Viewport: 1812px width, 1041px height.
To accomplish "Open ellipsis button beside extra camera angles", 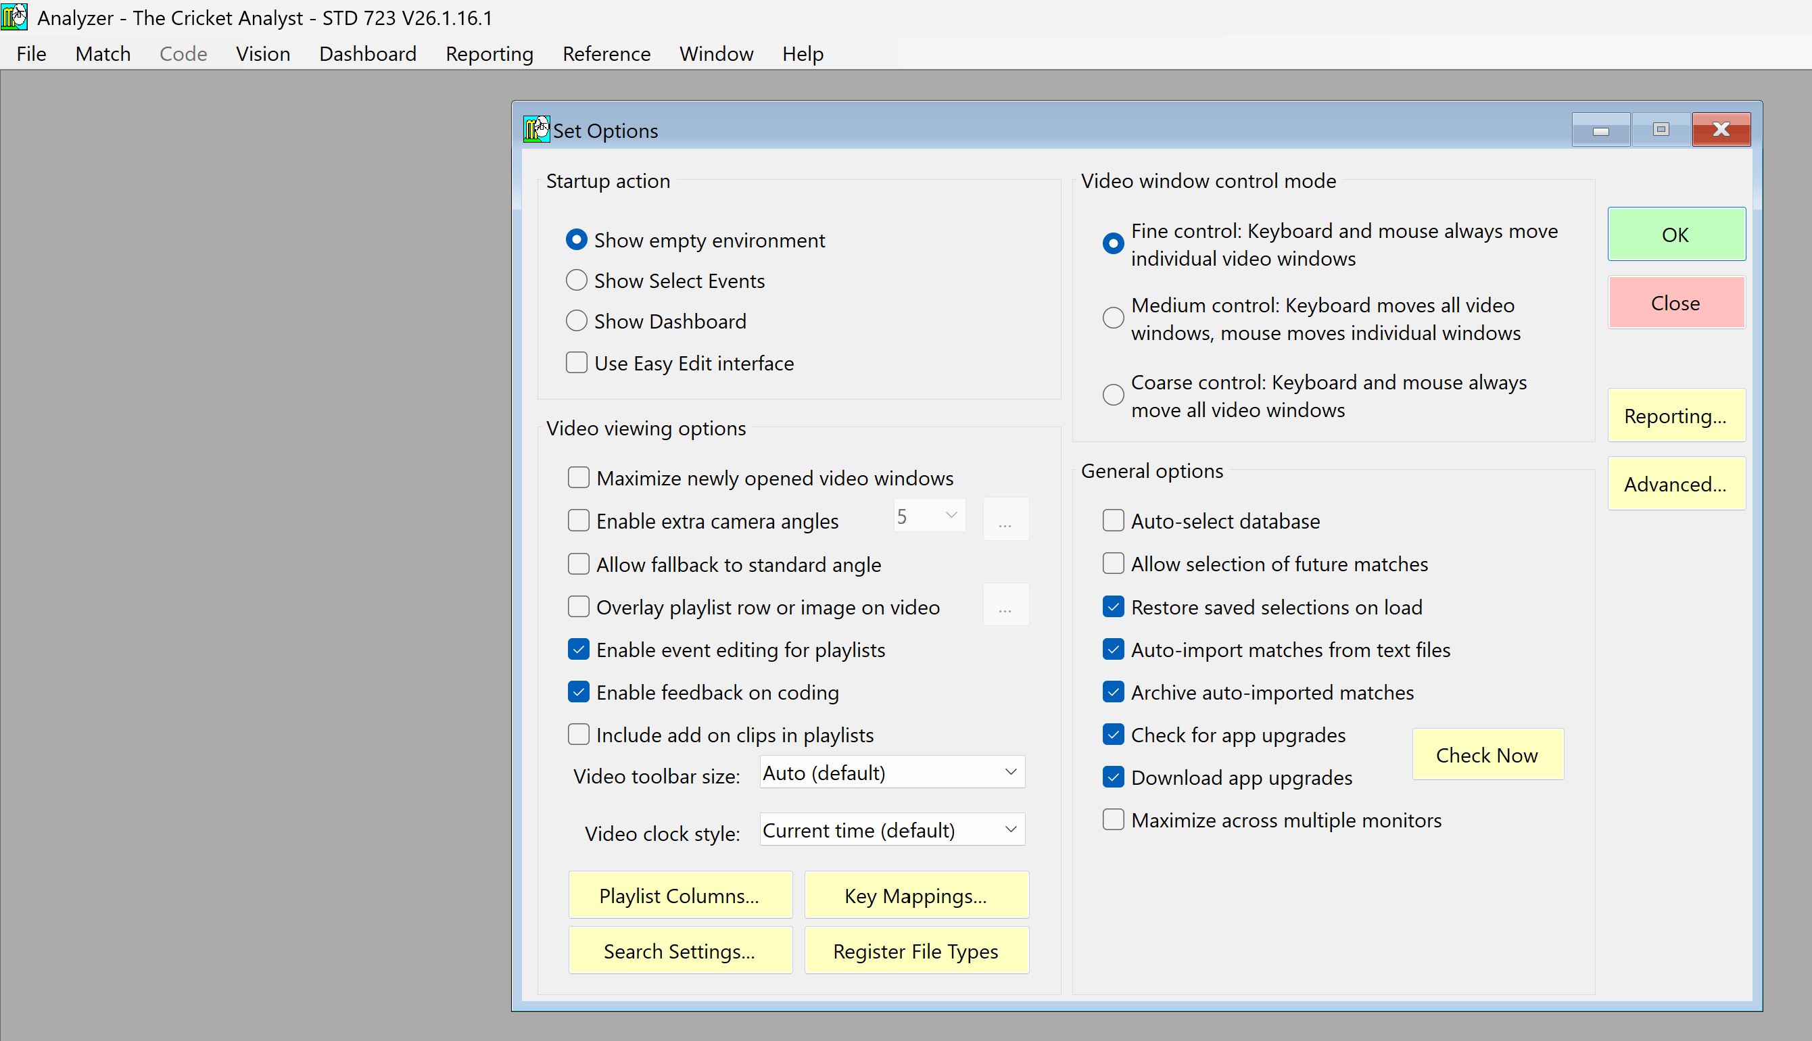I will [1005, 520].
